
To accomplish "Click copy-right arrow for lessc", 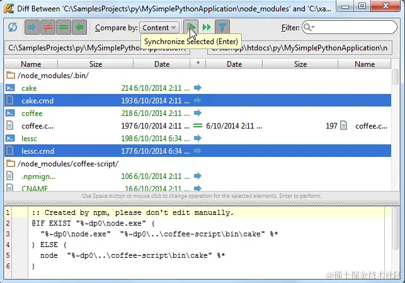I will (198, 138).
